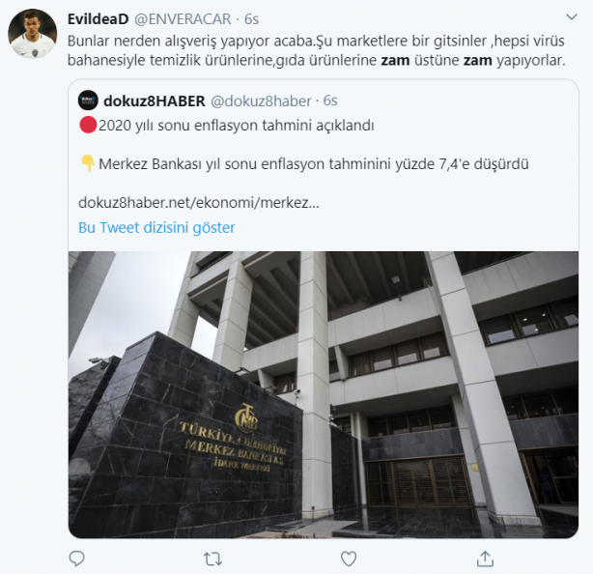Click the quoted tweet's 6s timestamp

point(330,100)
